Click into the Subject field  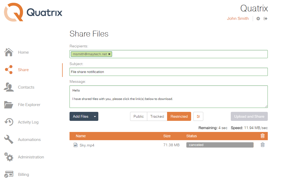pos(169,72)
